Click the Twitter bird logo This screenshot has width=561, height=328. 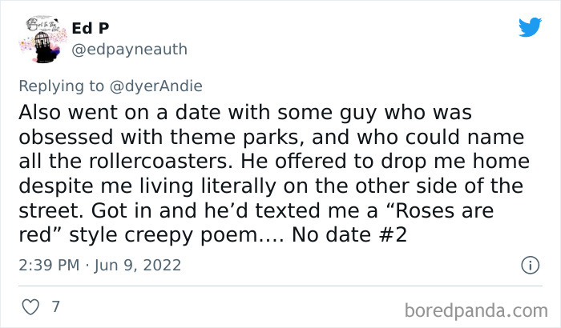click(x=530, y=27)
